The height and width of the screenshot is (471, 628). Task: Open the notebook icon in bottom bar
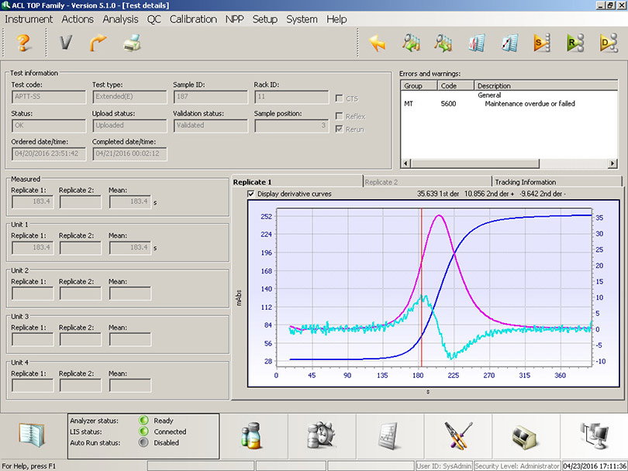point(32,435)
